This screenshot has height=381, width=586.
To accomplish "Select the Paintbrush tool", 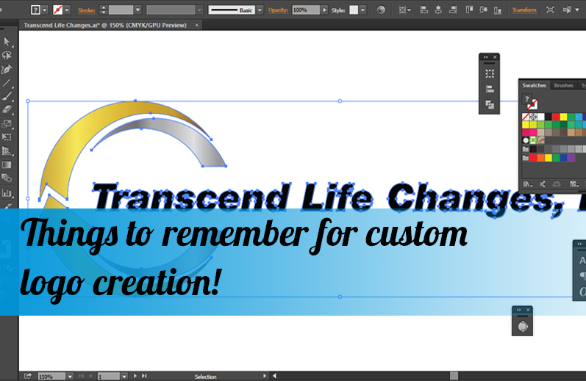I will 7,96.
